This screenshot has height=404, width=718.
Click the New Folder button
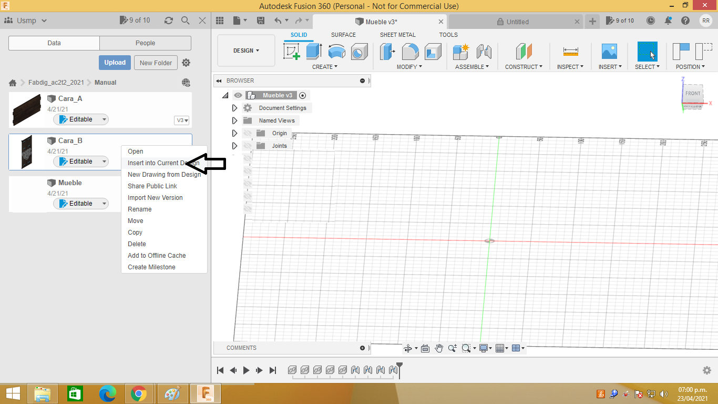point(156,63)
